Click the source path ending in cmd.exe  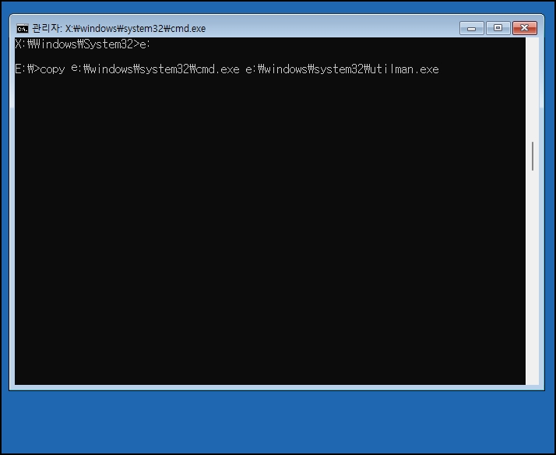pyautogui.click(x=155, y=69)
